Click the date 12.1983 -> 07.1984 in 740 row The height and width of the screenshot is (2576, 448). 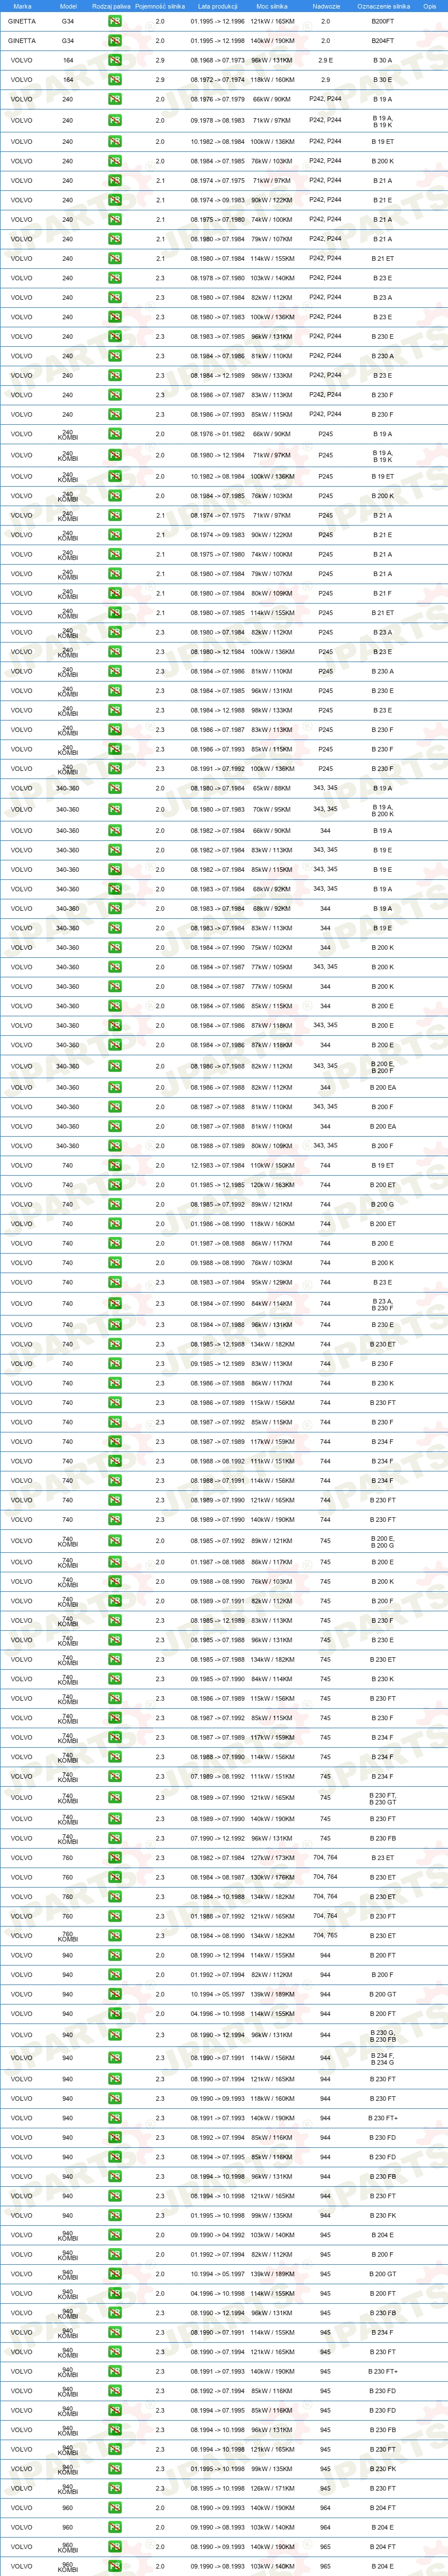[x=218, y=1166]
